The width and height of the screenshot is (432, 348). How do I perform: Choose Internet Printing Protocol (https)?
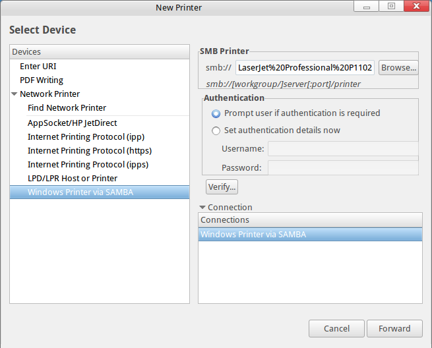90,150
